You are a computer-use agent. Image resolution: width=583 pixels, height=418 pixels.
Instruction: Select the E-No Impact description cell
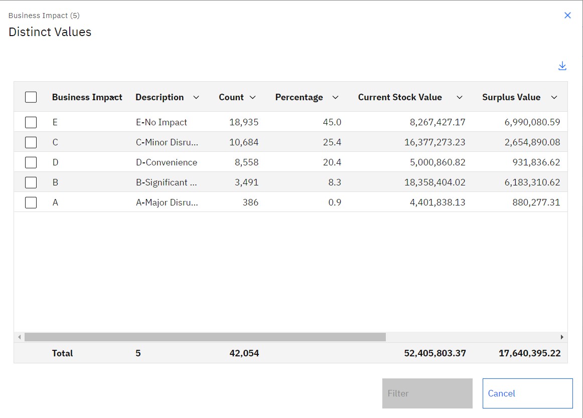[162, 122]
